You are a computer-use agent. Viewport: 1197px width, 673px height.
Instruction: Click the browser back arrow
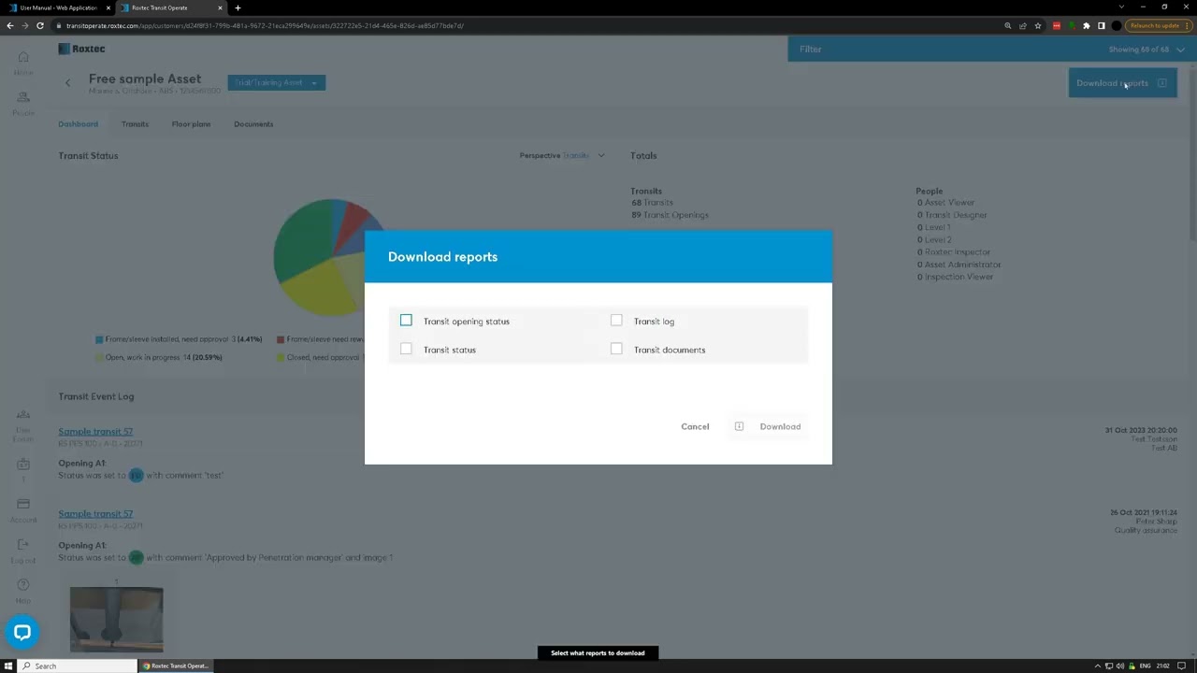click(9, 25)
